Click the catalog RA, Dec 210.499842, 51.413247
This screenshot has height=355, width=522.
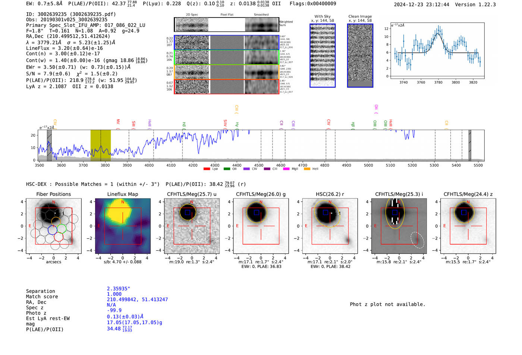[138, 299]
